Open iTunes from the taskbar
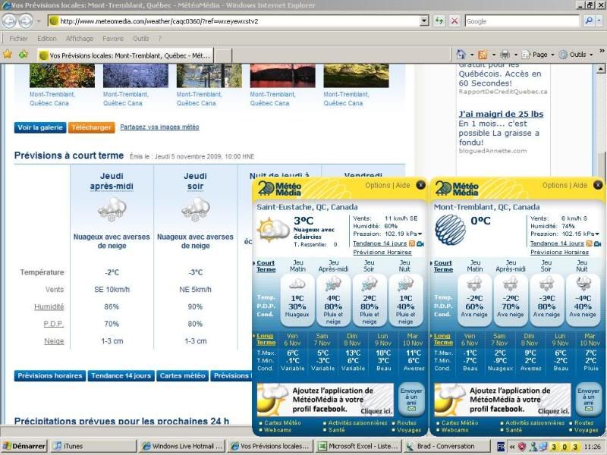This screenshot has height=455, width=607. click(x=93, y=446)
